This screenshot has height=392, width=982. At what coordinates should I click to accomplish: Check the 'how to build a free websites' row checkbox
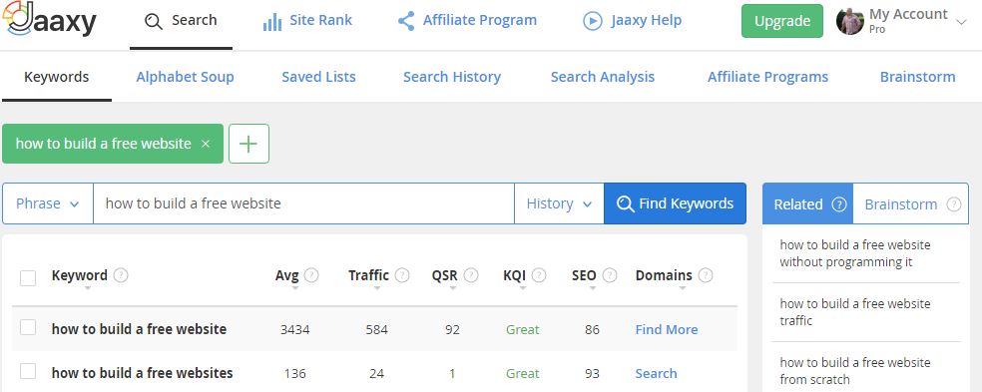point(28,371)
